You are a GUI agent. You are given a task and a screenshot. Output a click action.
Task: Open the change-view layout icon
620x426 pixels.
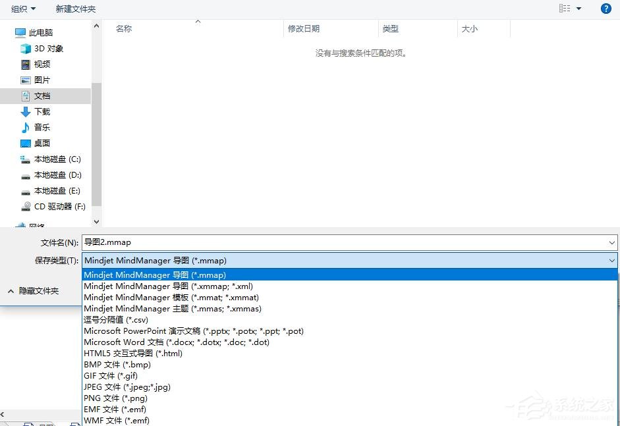tap(563, 7)
